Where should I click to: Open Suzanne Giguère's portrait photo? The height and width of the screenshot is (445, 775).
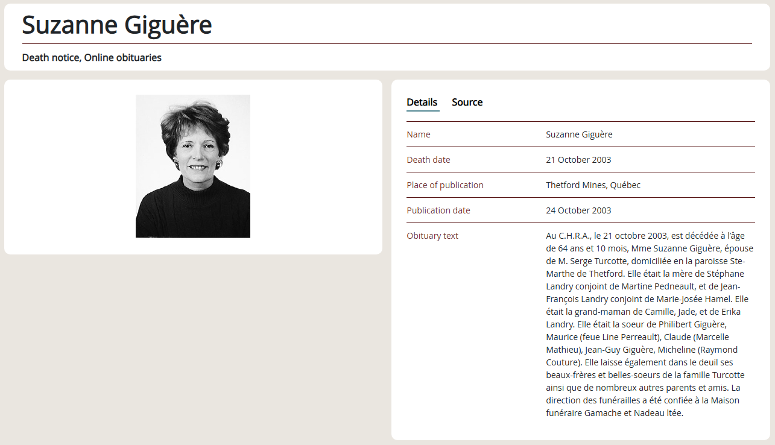point(193,166)
